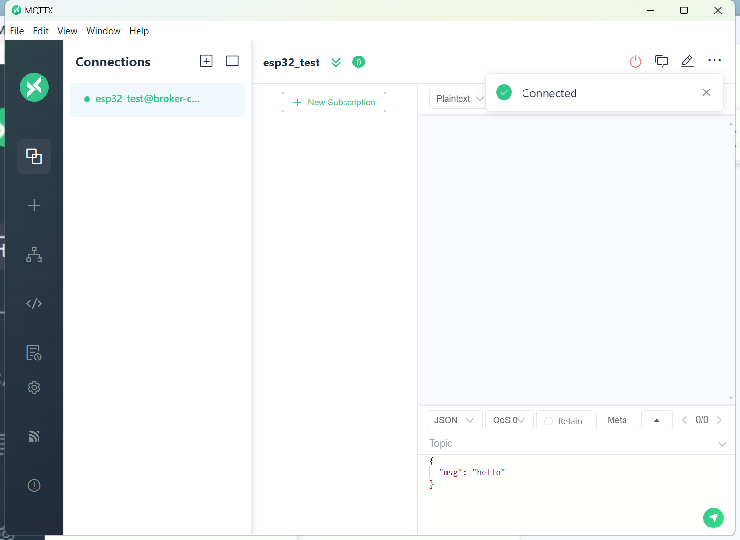740x540 pixels.
Task: Add a new connection with plus box icon
Action: click(x=206, y=61)
